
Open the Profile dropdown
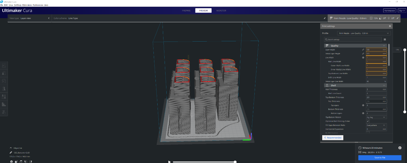pos(364,33)
